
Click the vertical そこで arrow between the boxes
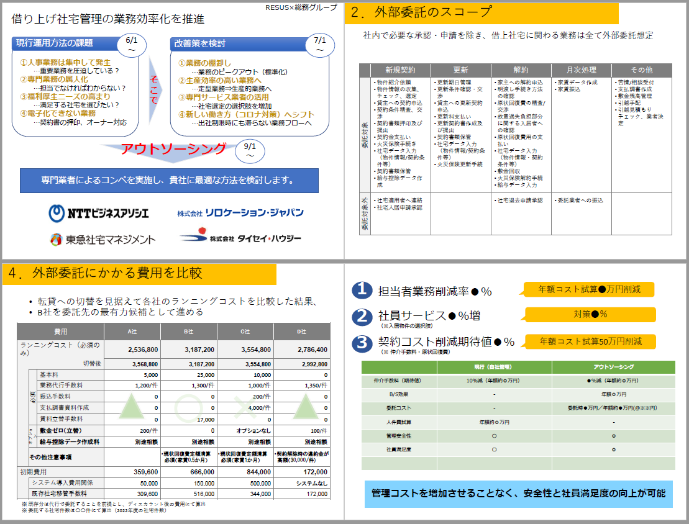[154, 89]
